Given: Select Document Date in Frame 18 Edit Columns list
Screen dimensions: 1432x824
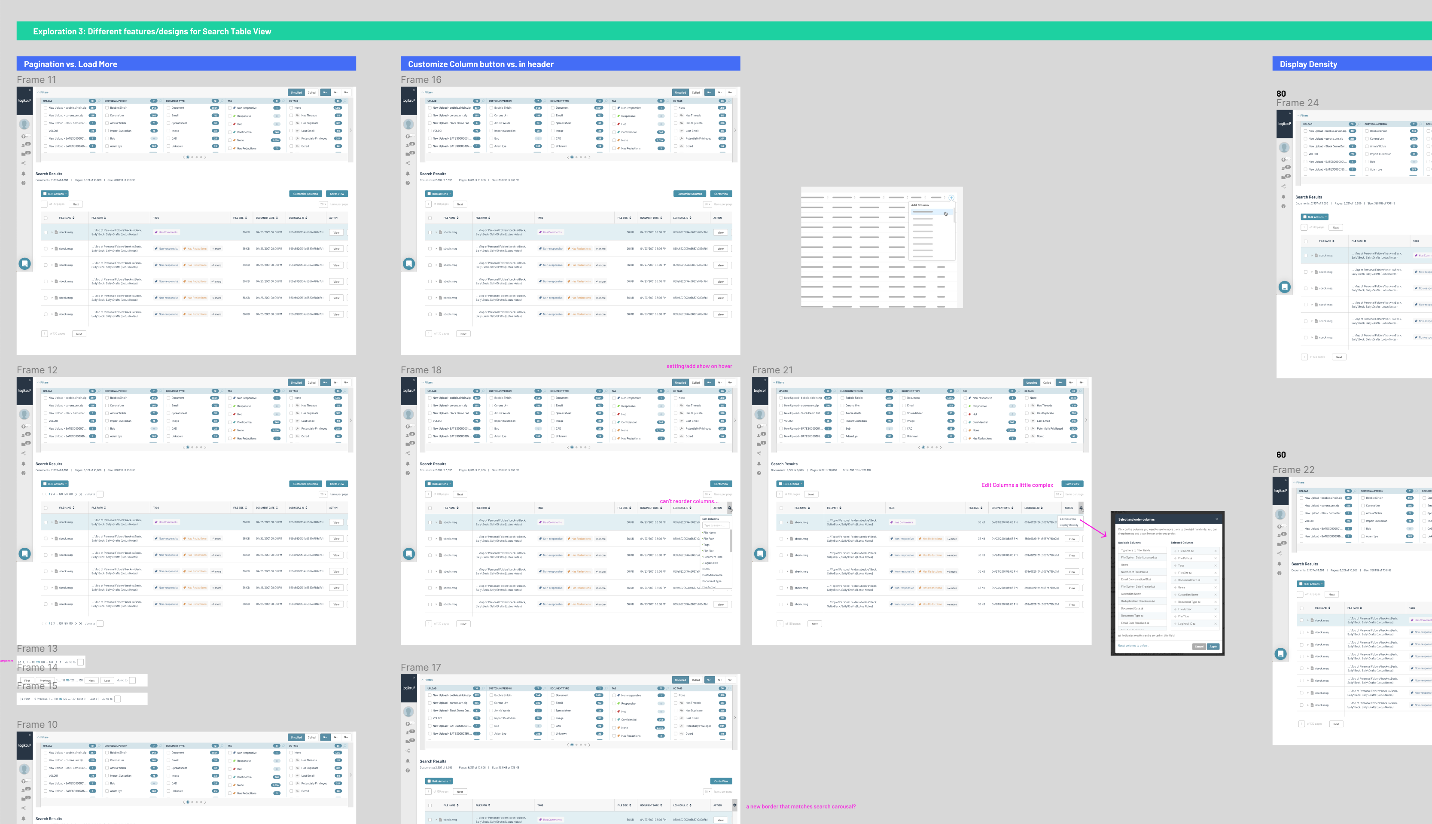Looking at the screenshot, I should (713, 557).
